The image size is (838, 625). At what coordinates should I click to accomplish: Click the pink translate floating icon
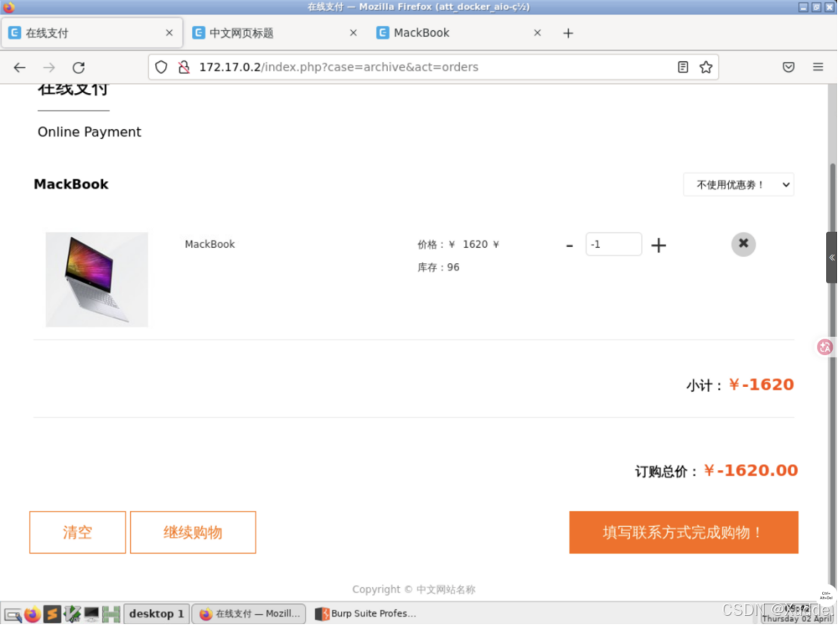(824, 347)
